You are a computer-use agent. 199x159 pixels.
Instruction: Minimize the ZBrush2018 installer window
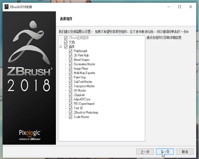click(169, 7)
